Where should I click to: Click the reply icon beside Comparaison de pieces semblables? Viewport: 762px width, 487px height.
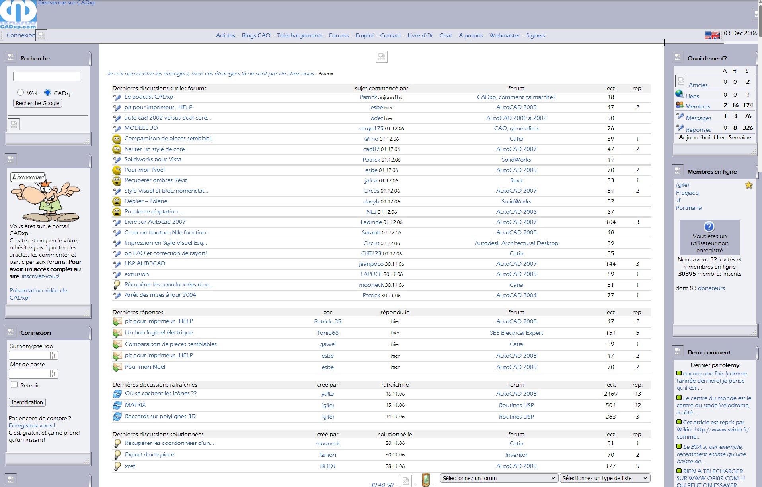(117, 344)
